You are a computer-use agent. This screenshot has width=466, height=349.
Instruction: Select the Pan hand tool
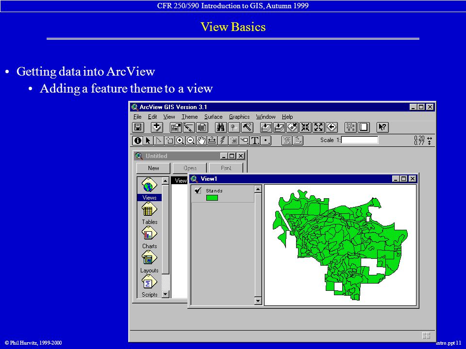click(201, 141)
